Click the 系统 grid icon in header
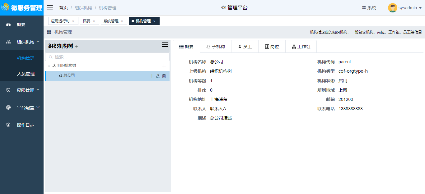This screenshot has height=194, width=425. [x=364, y=8]
